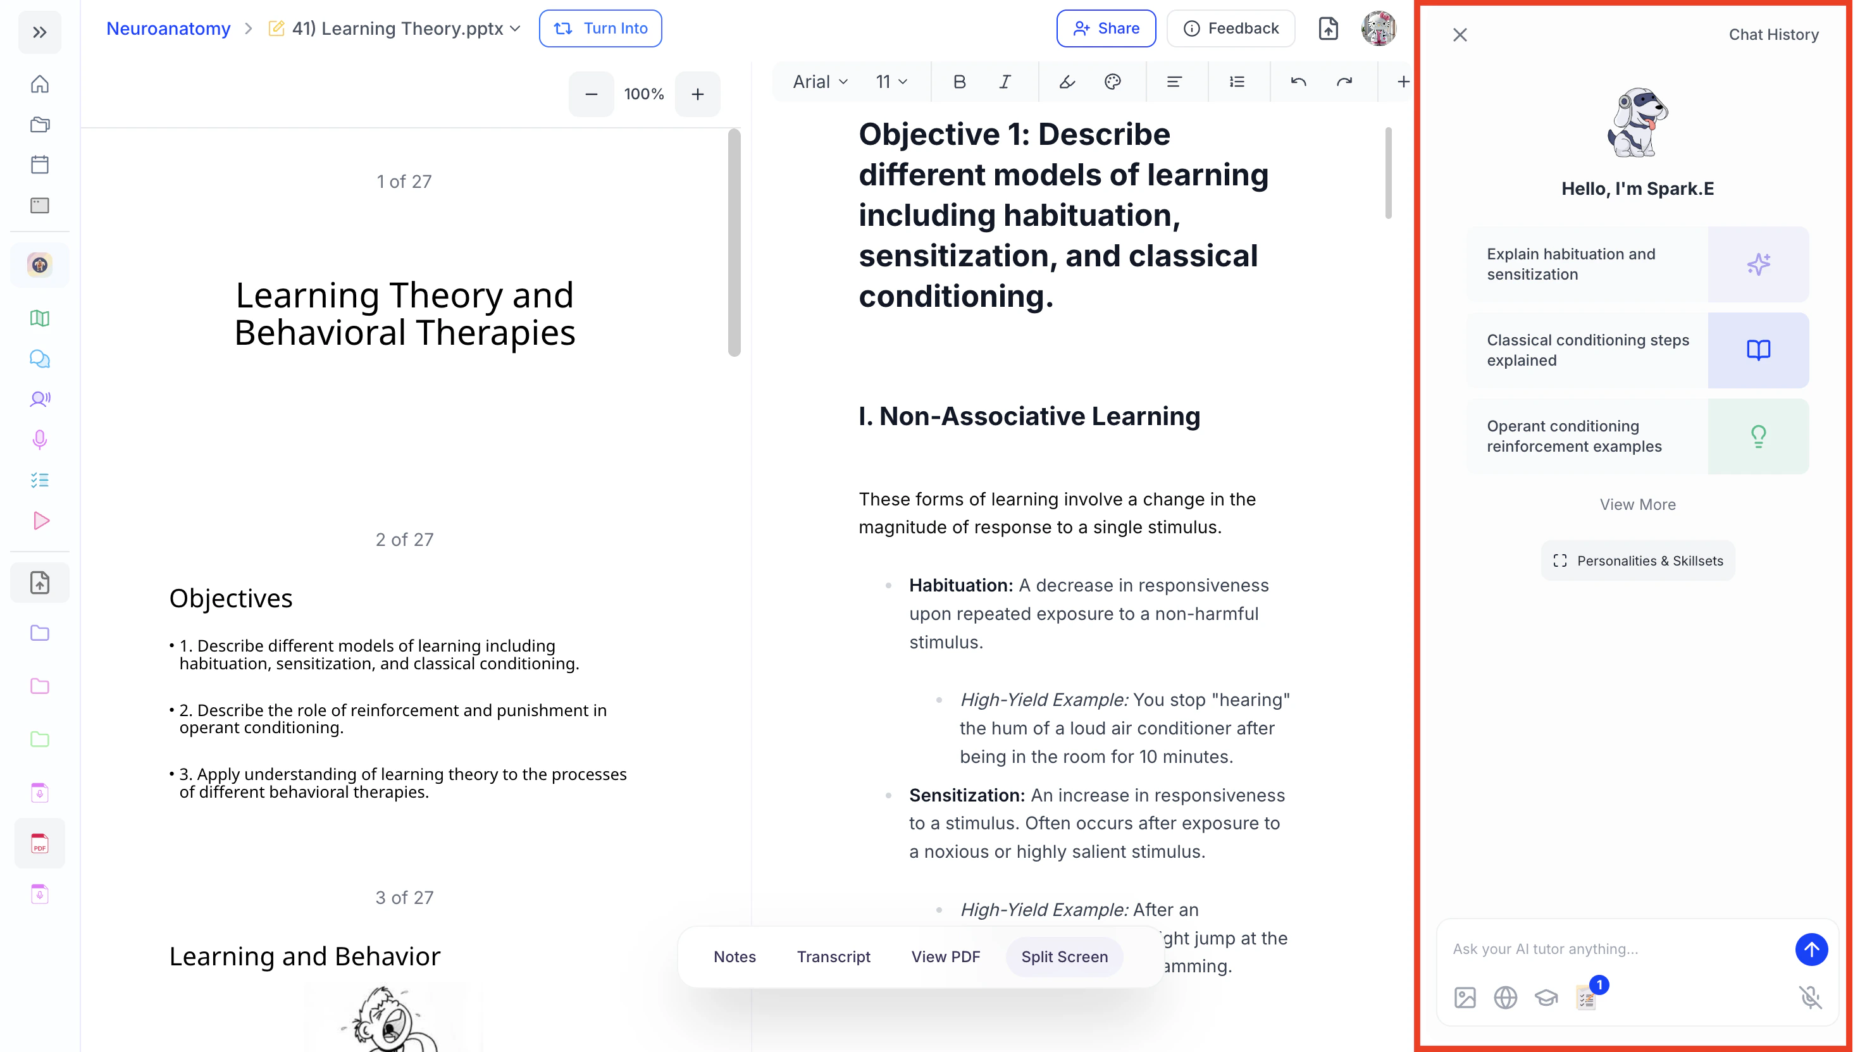Click the globe web search icon

pos(1505,997)
